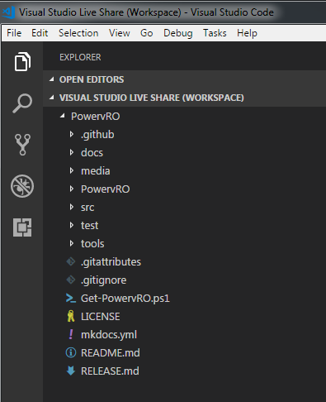Image resolution: width=326 pixels, height=402 pixels.
Task: Open the Debug menu
Action: tap(178, 33)
